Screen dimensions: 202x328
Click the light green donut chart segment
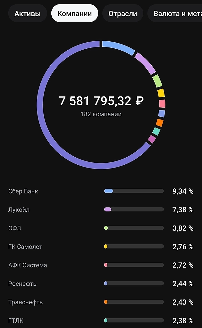click(157, 81)
